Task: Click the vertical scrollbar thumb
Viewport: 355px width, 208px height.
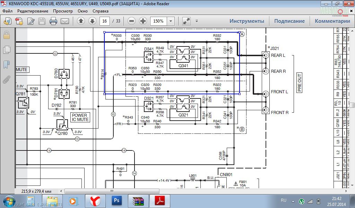Action: [x=352, y=105]
